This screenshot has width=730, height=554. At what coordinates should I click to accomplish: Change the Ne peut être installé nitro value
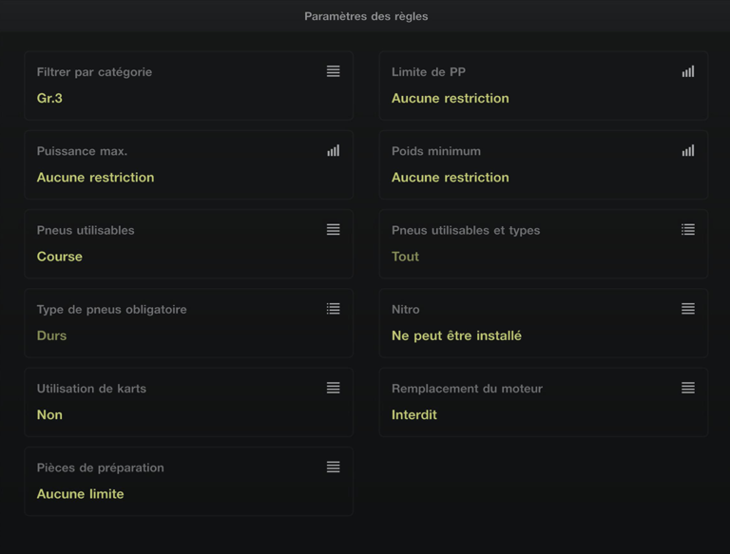click(456, 335)
